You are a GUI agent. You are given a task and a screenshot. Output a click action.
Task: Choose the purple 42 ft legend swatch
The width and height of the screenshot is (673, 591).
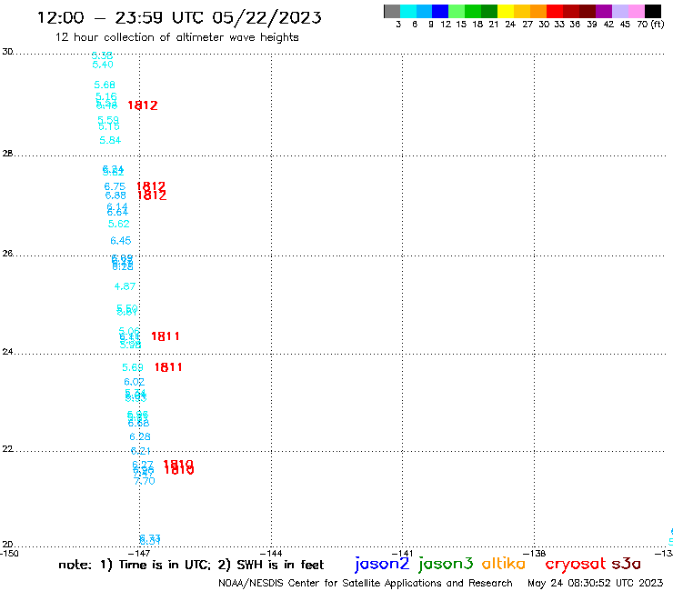pos(604,11)
